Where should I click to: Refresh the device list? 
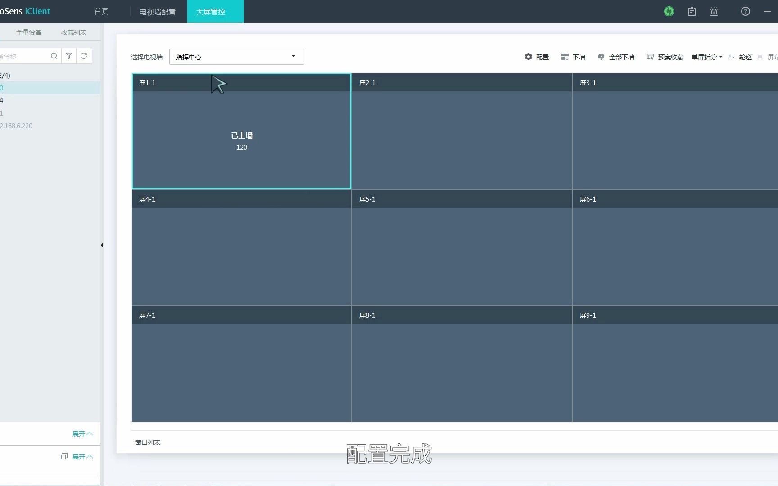tap(84, 56)
